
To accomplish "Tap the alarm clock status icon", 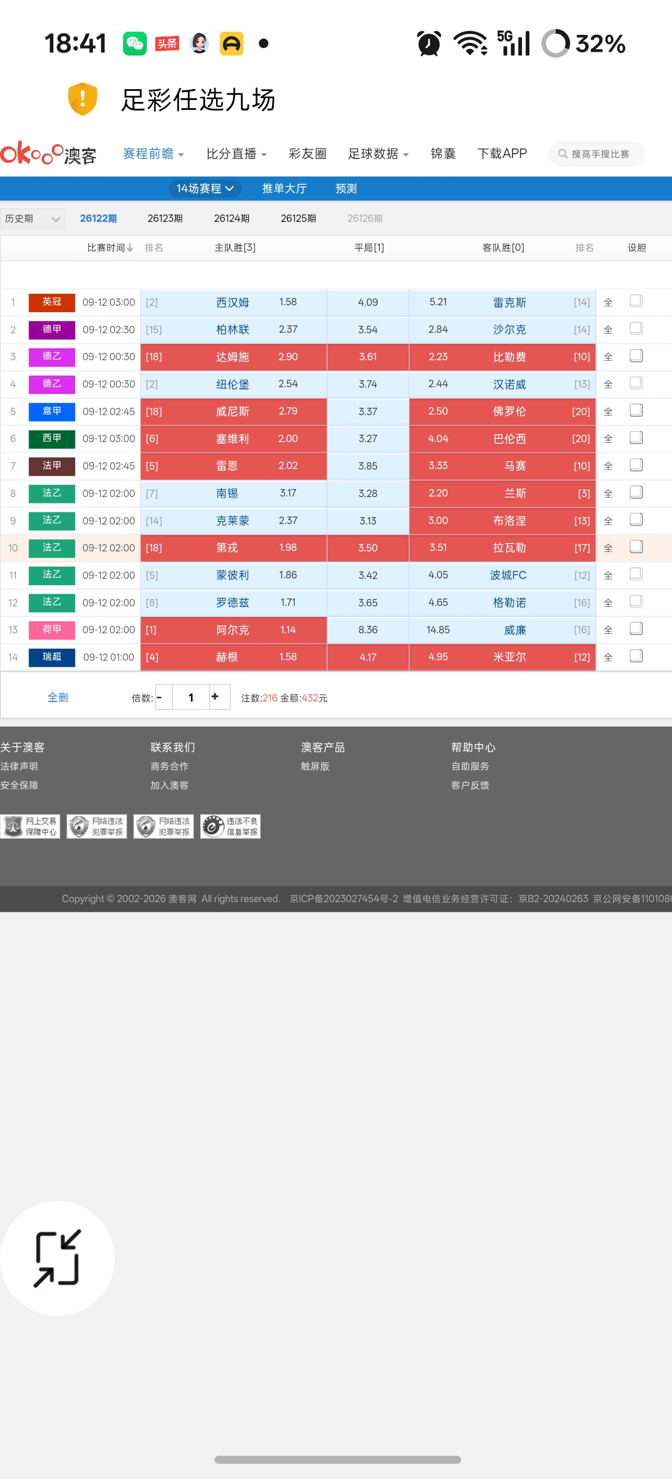I will click(428, 44).
